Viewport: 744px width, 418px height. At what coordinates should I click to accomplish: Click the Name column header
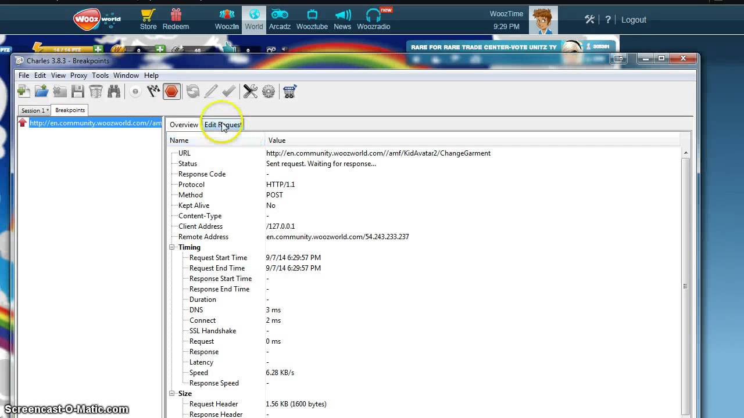(216, 140)
